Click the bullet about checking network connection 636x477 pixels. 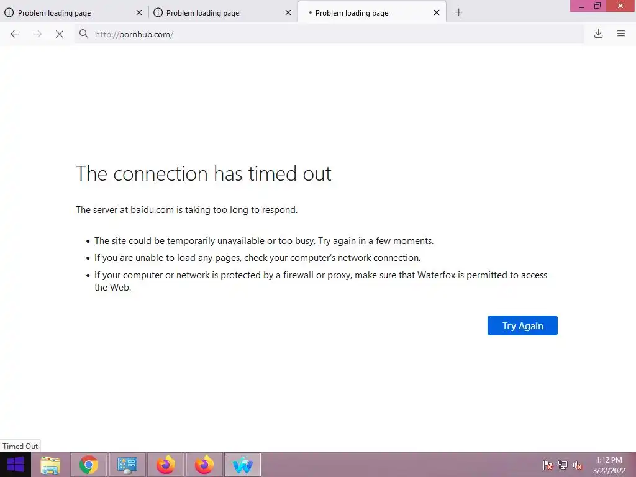pos(258,258)
